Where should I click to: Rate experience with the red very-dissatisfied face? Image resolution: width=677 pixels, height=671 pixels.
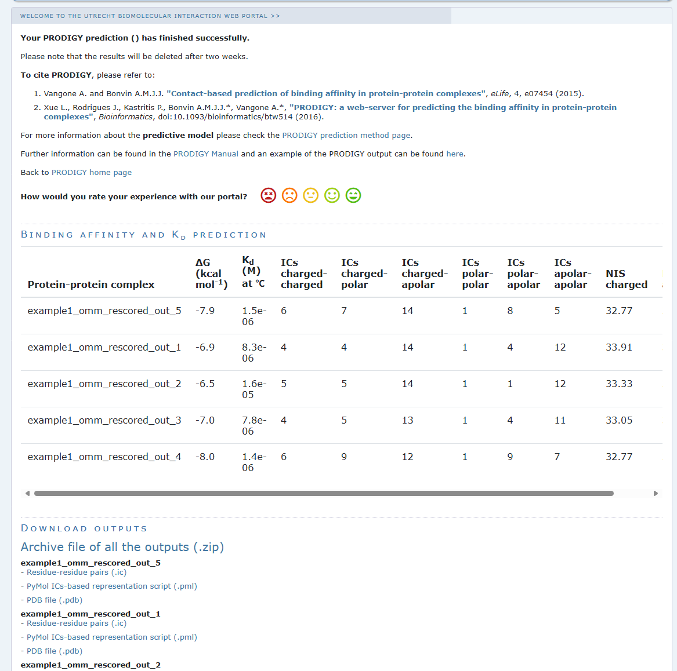tap(268, 195)
